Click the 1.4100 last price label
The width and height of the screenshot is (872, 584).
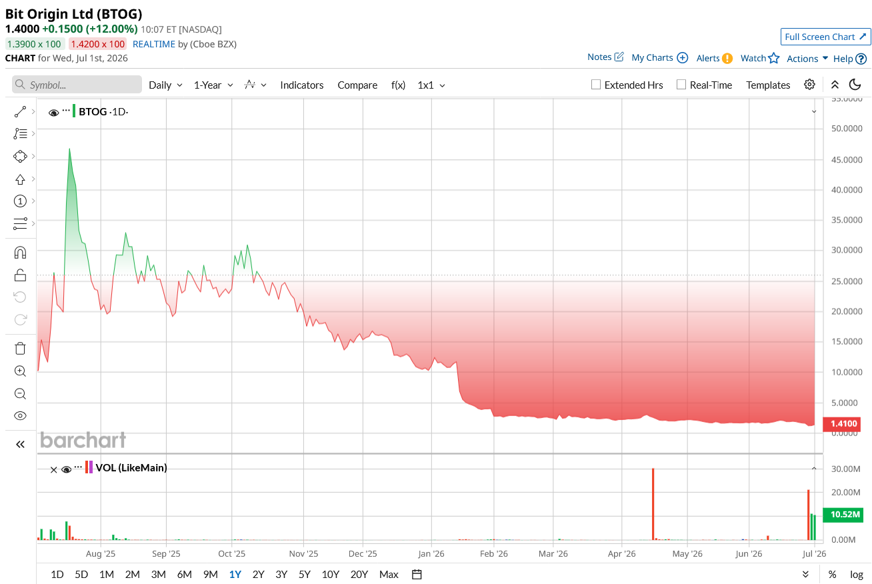843,423
